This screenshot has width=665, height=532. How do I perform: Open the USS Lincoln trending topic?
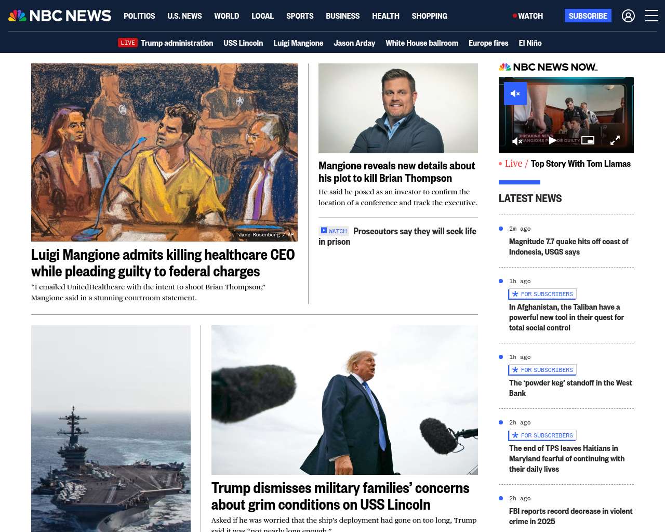(243, 43)
